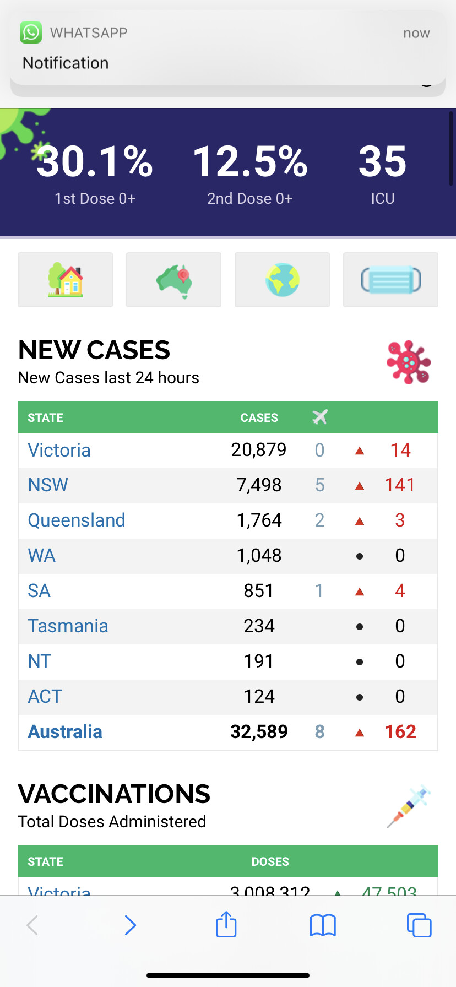Open the Victoria state link

[59, 450]
